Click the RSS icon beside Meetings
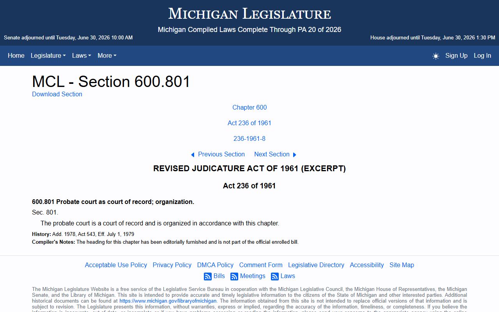This screenshot has height=312, width=499. [x=234, y=277]
